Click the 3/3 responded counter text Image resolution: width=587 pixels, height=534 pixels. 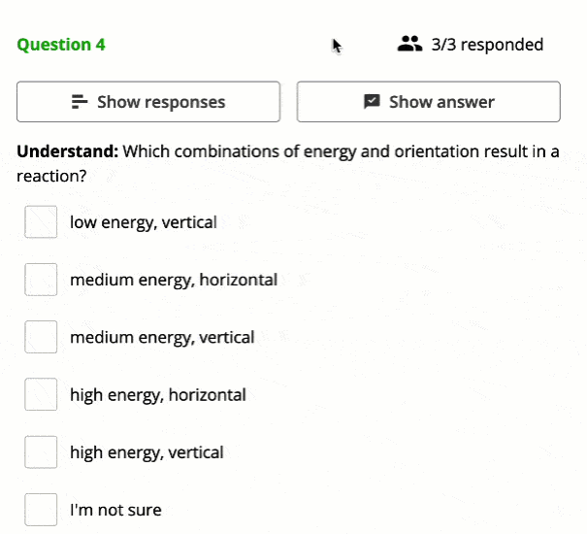click(487, 45)
